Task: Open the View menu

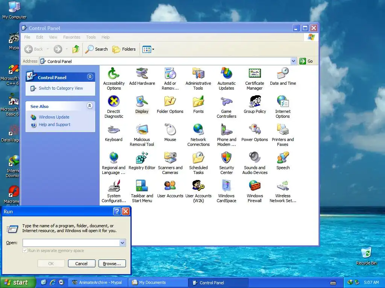Action: pos(53,37)
